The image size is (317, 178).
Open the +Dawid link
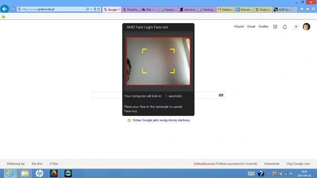click(238, 26)
